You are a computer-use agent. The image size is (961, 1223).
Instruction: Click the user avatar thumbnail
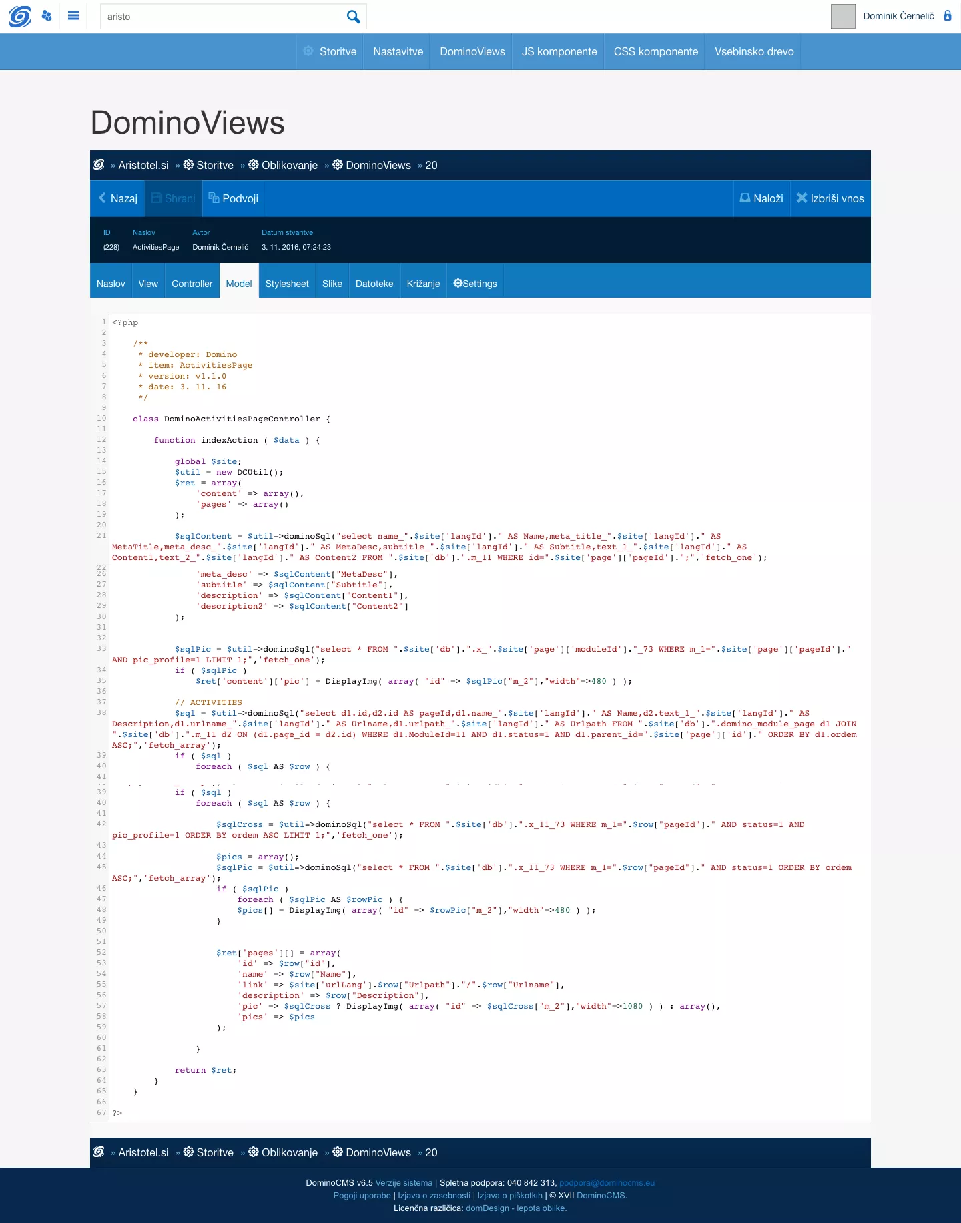pyautogui.click(x=842, y=16)
